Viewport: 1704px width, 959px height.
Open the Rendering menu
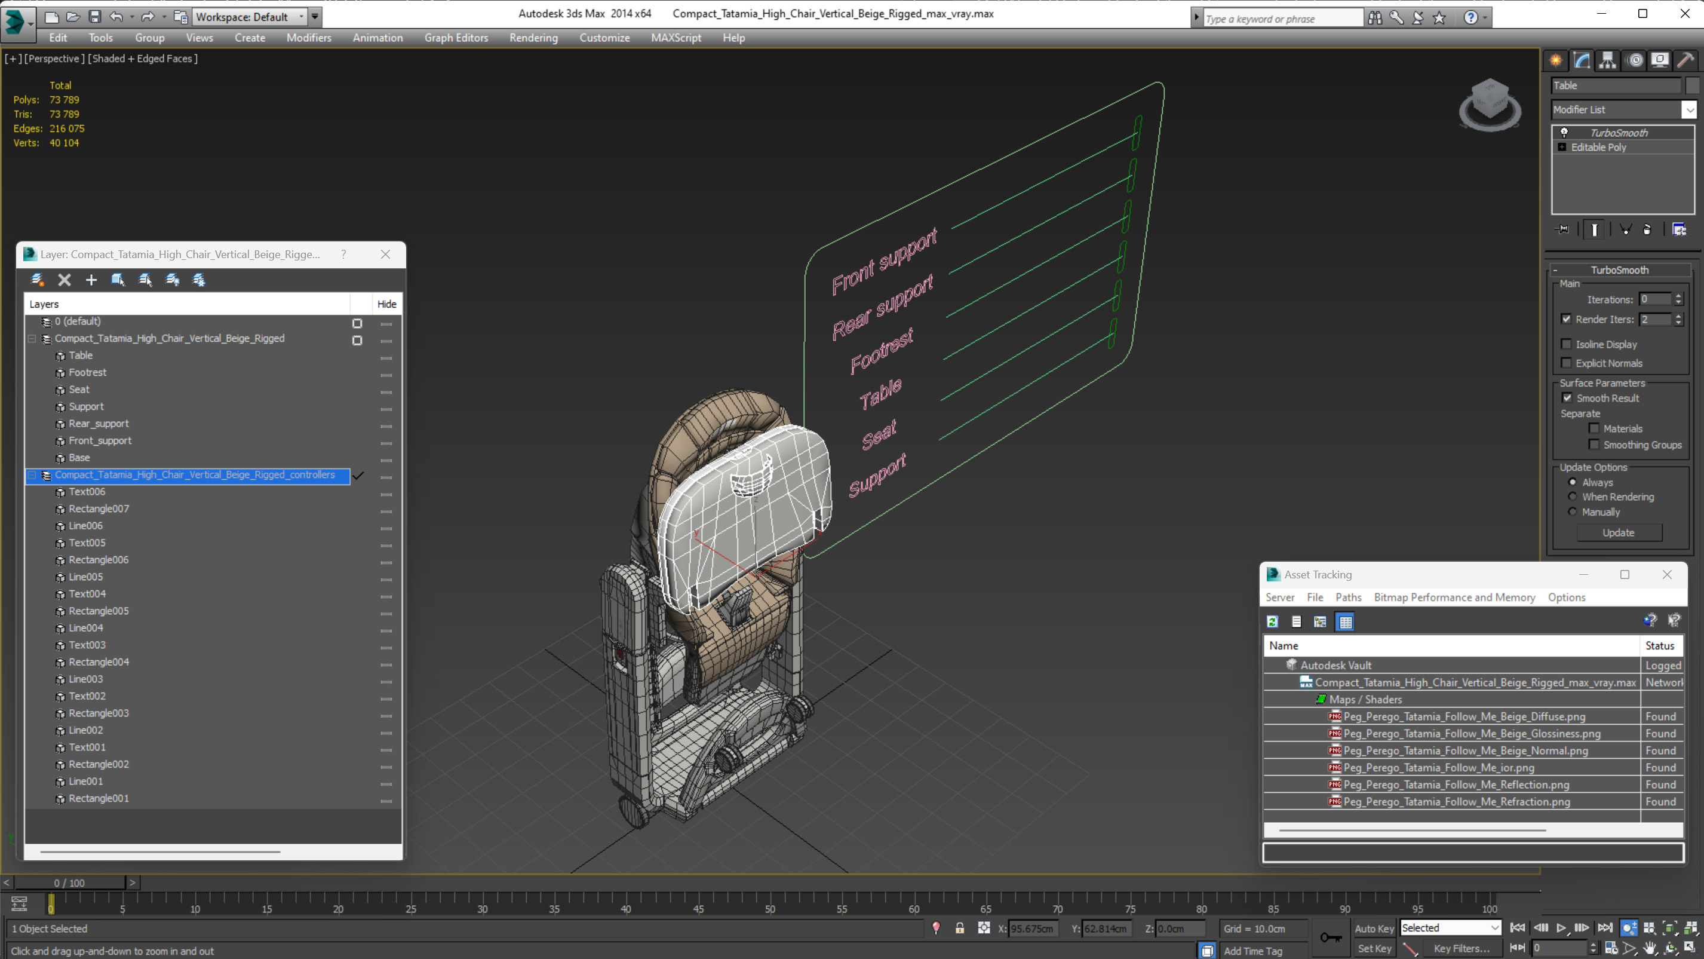coord(533,38)
